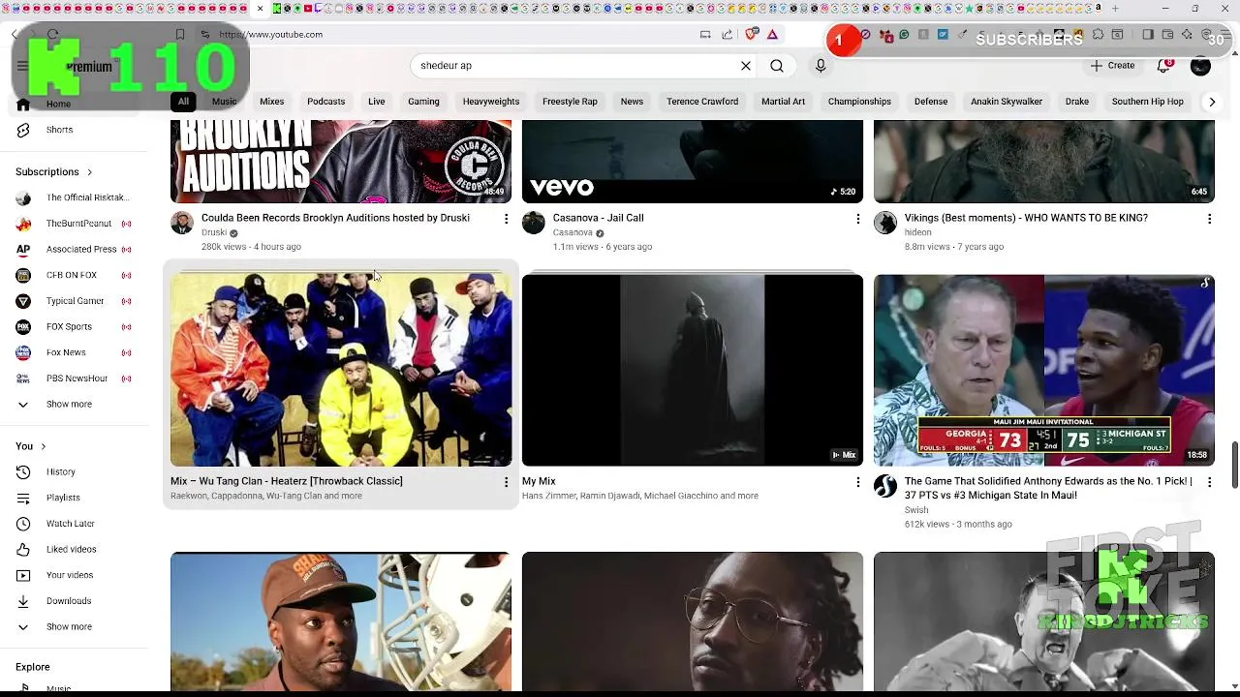
Task: Open Playlists from the sidebar
Action: [x=63, y=498]
